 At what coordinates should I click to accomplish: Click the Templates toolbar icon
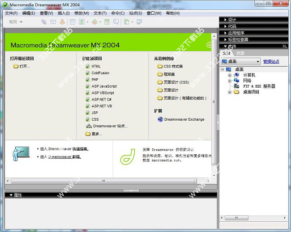click(x=126, y=22)
